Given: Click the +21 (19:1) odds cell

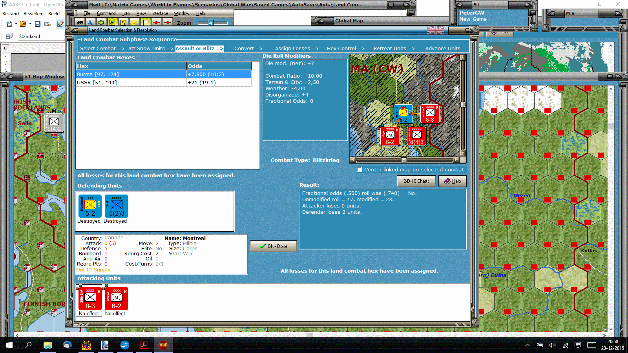Looking at the screenshot, I should pos(219,83).
